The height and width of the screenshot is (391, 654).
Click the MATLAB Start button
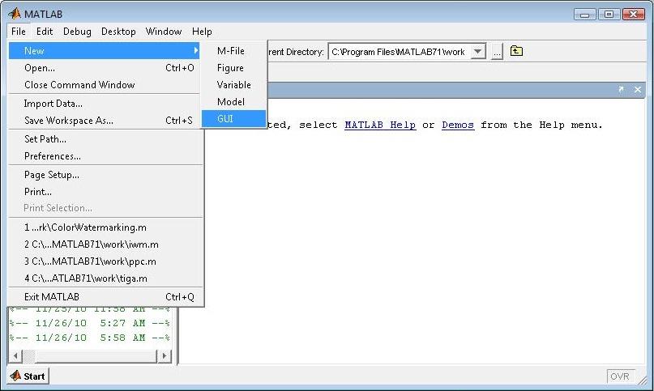[x=28, y=376]
